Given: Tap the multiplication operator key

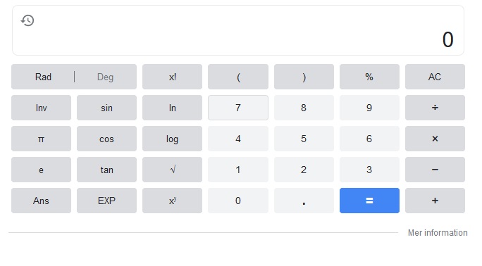Looking at the screenshot, I should 435,139.
